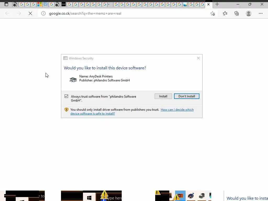Minimize the Edge browser window

pyautogui.click(x=238, y=4)
